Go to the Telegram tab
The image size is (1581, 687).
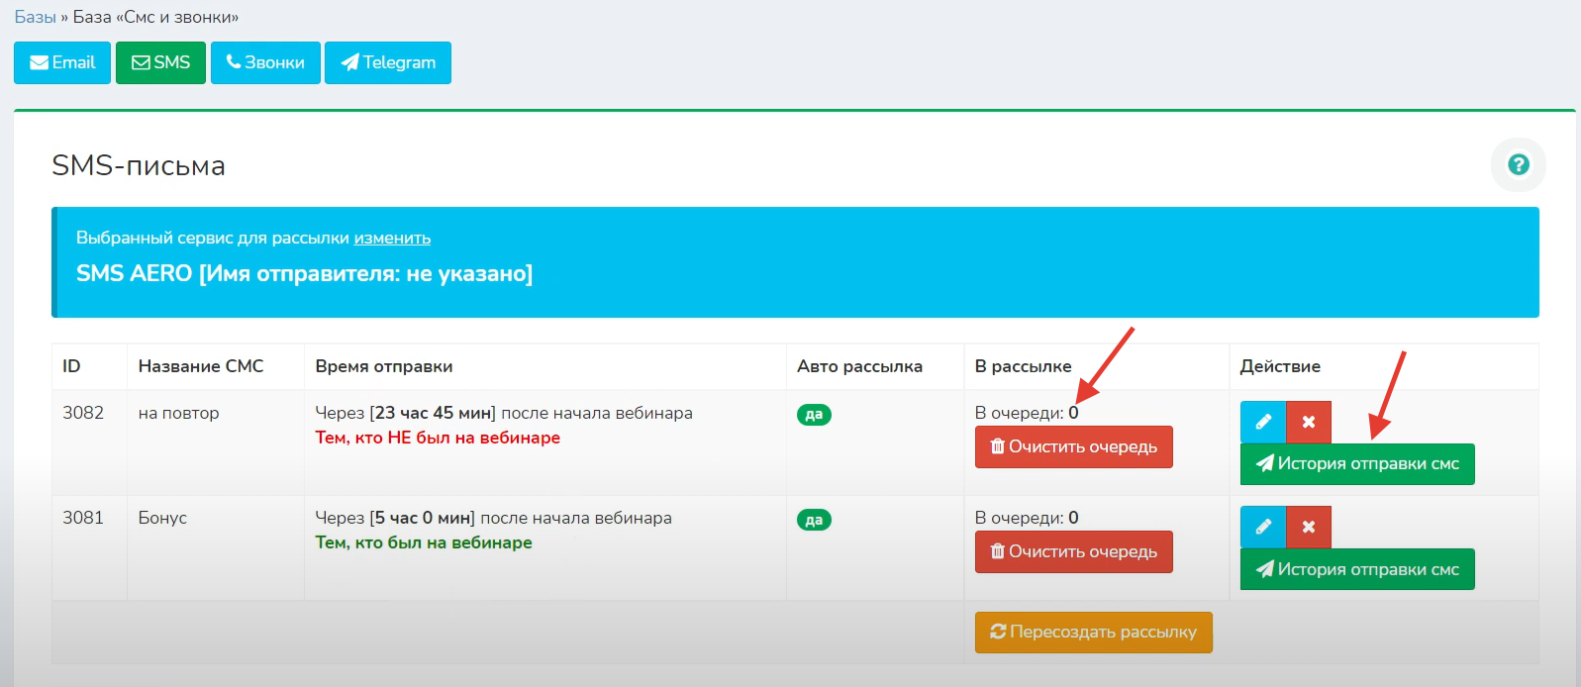point(388,62)
